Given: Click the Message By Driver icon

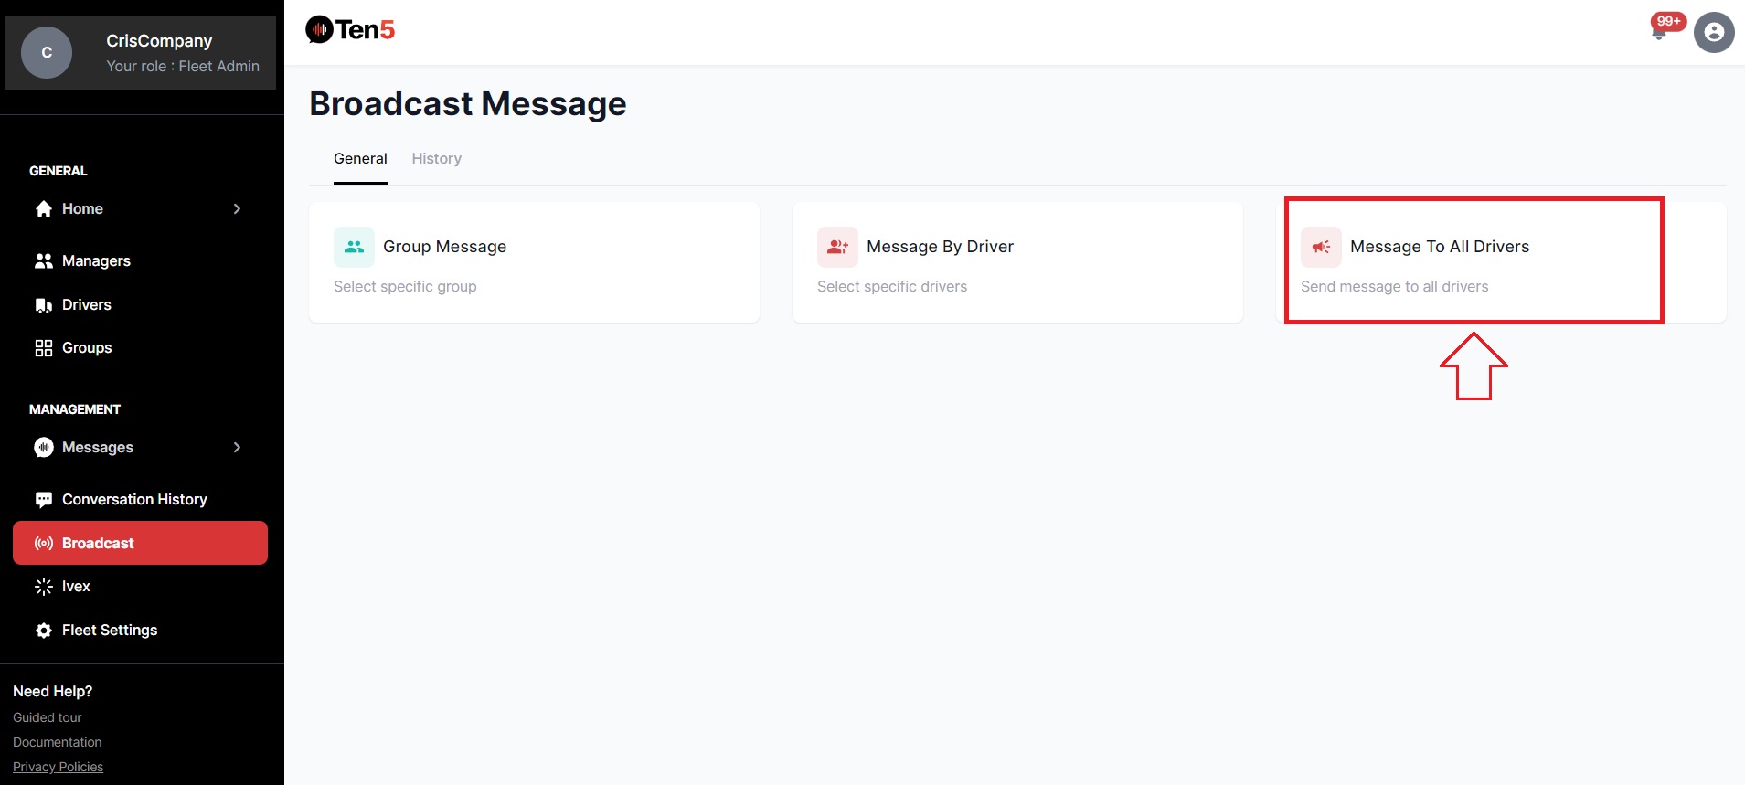Looking at the screenshot, I should click(x=837, y=247).
